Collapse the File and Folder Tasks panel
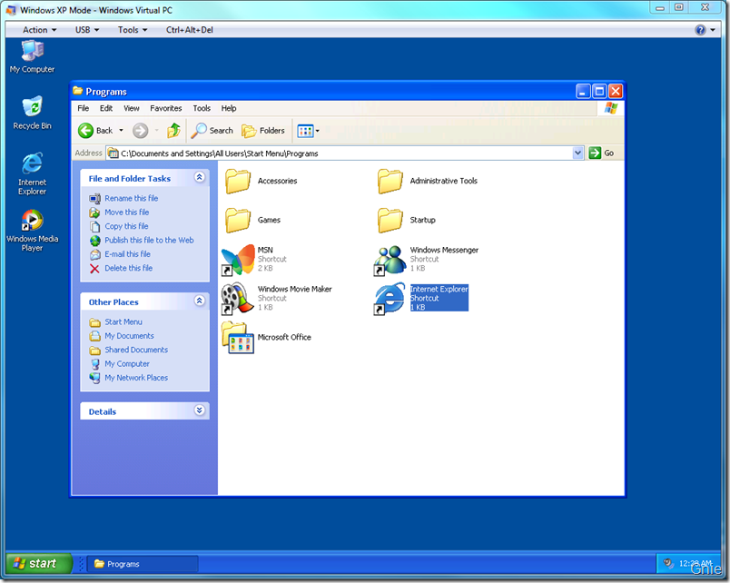The width and height of the screenshot is (730, 583). 200,179
